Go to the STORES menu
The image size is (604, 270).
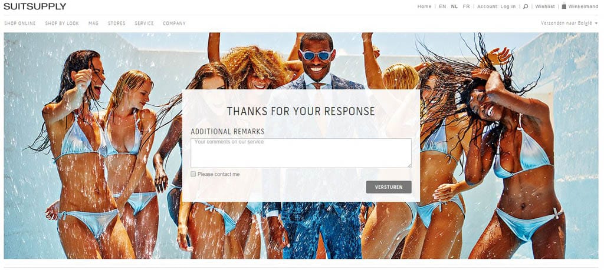pos(117,24)
